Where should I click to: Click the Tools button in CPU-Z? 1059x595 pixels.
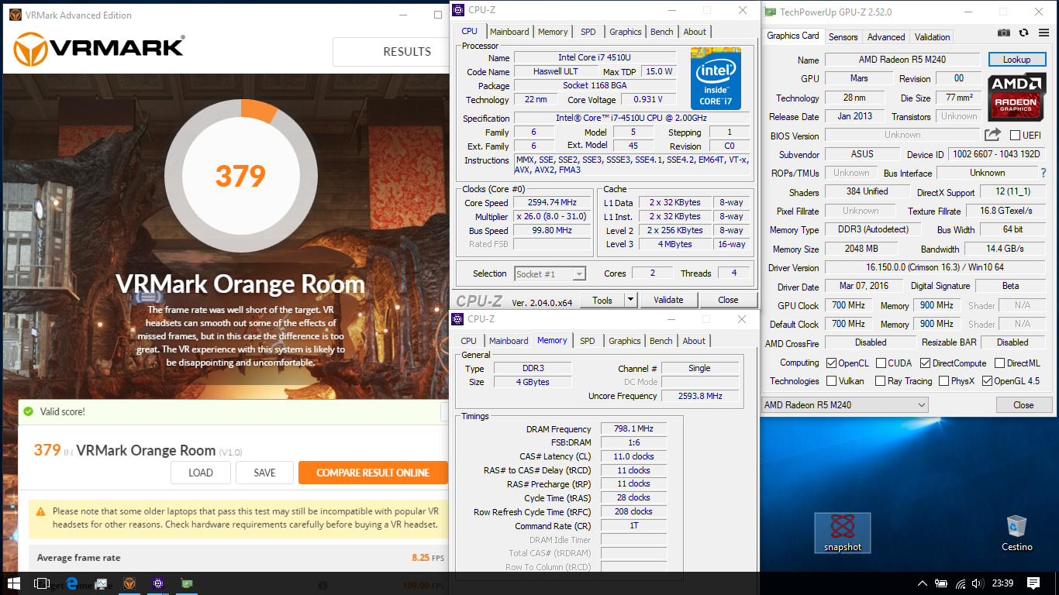click(x=602, y=300)
